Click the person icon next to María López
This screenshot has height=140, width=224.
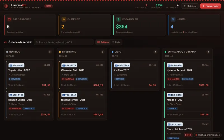[x=62, y=75]
